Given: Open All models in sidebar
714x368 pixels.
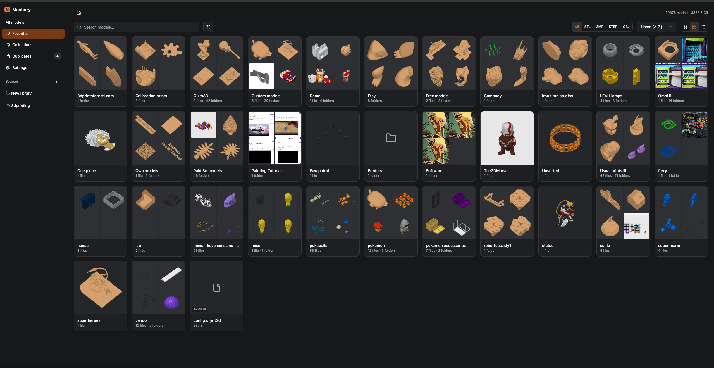Looking at the screenshot, I should 33,22.
